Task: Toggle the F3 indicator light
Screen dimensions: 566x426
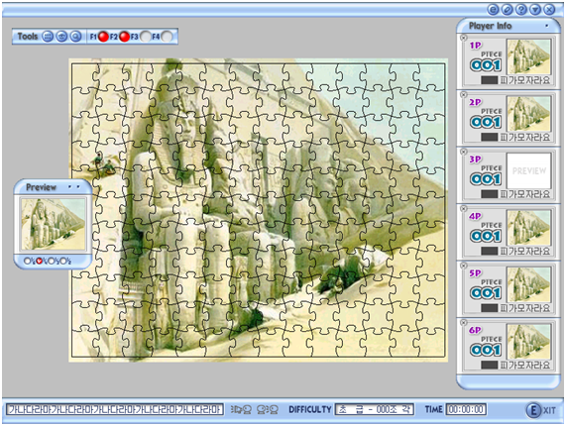Action: click(146, 37)
